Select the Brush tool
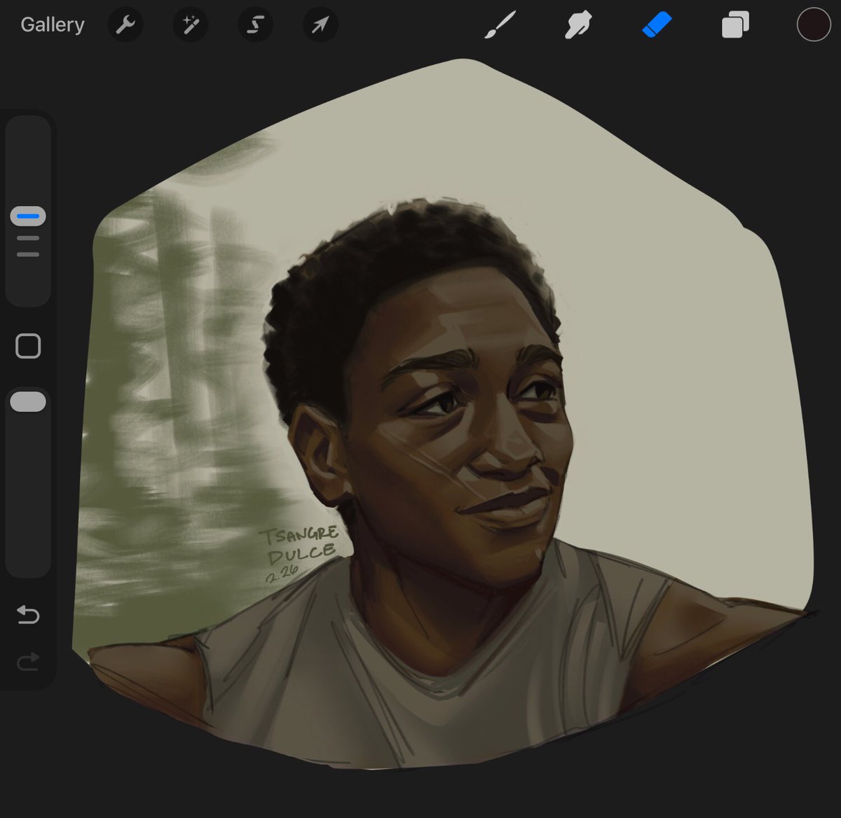The width and height of the screenshot is (841, 818). (x=500, y=25)
